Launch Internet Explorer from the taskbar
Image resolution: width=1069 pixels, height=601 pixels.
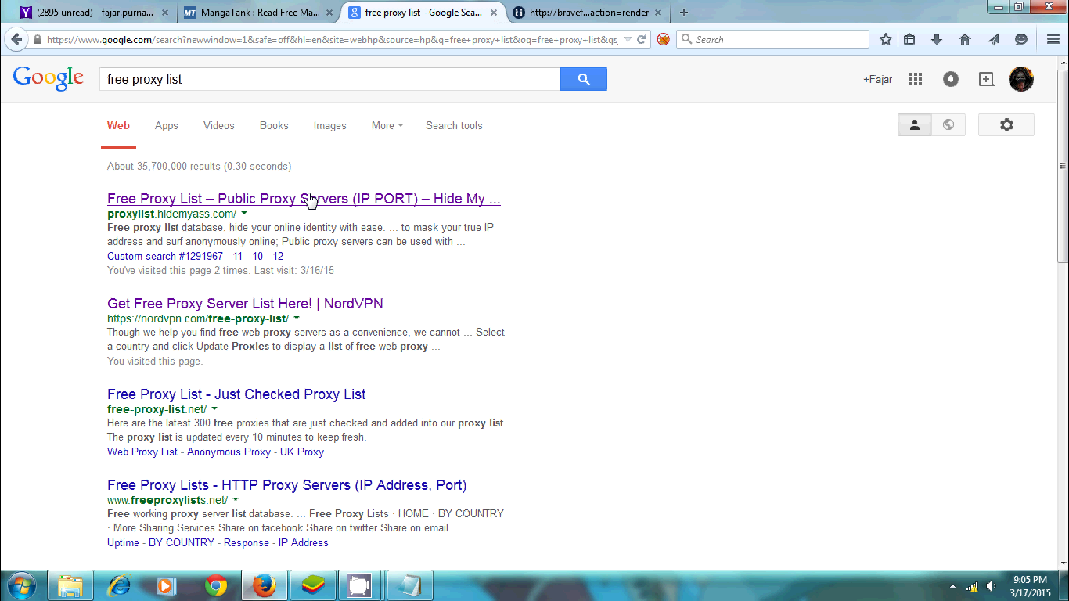(118, 585)
